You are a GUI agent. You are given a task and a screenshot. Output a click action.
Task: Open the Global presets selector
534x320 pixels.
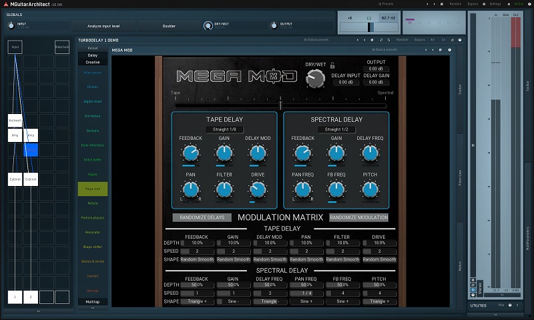pyautogui.click(x=315, y=40)
